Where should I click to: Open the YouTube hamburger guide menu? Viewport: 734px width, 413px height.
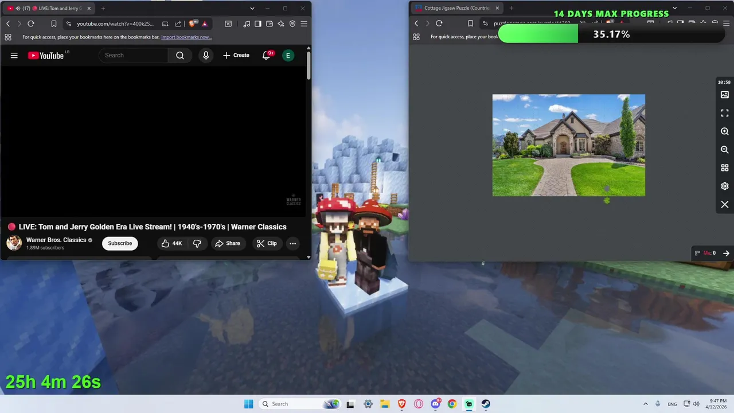(x=14, y=56)
